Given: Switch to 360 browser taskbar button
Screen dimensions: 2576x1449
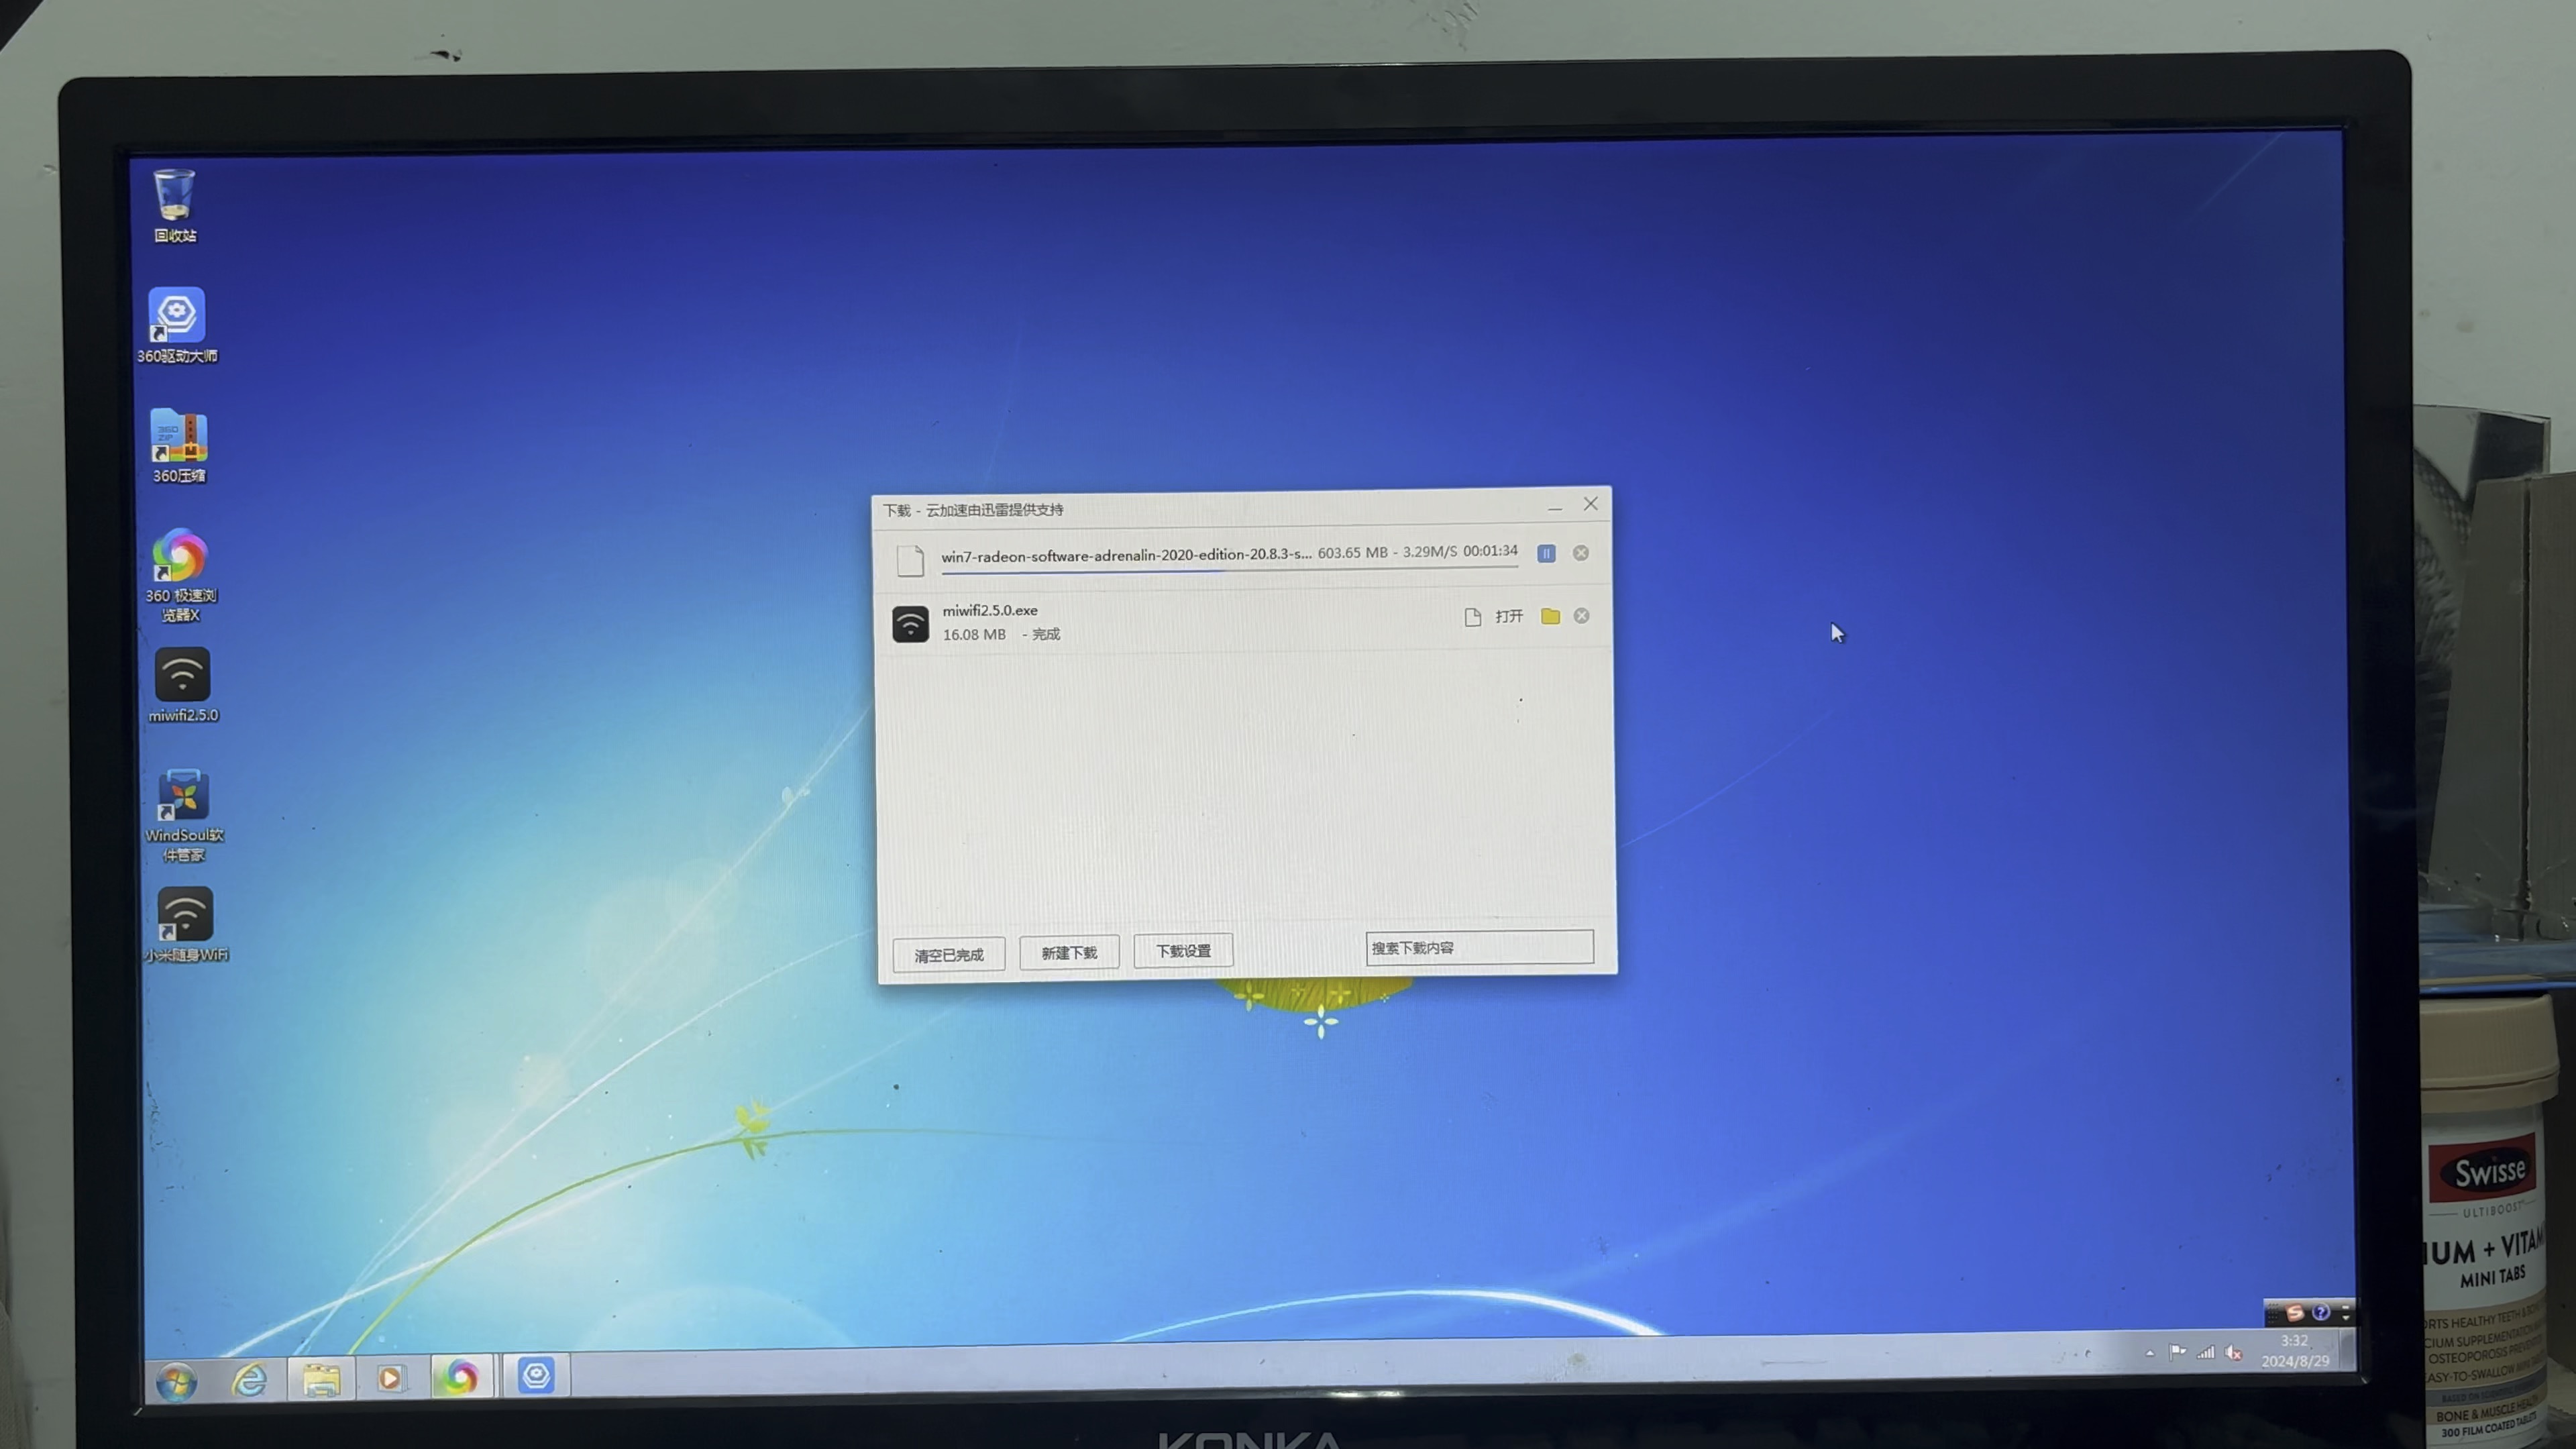Looking at the screenshot, I should [461, 1377].
